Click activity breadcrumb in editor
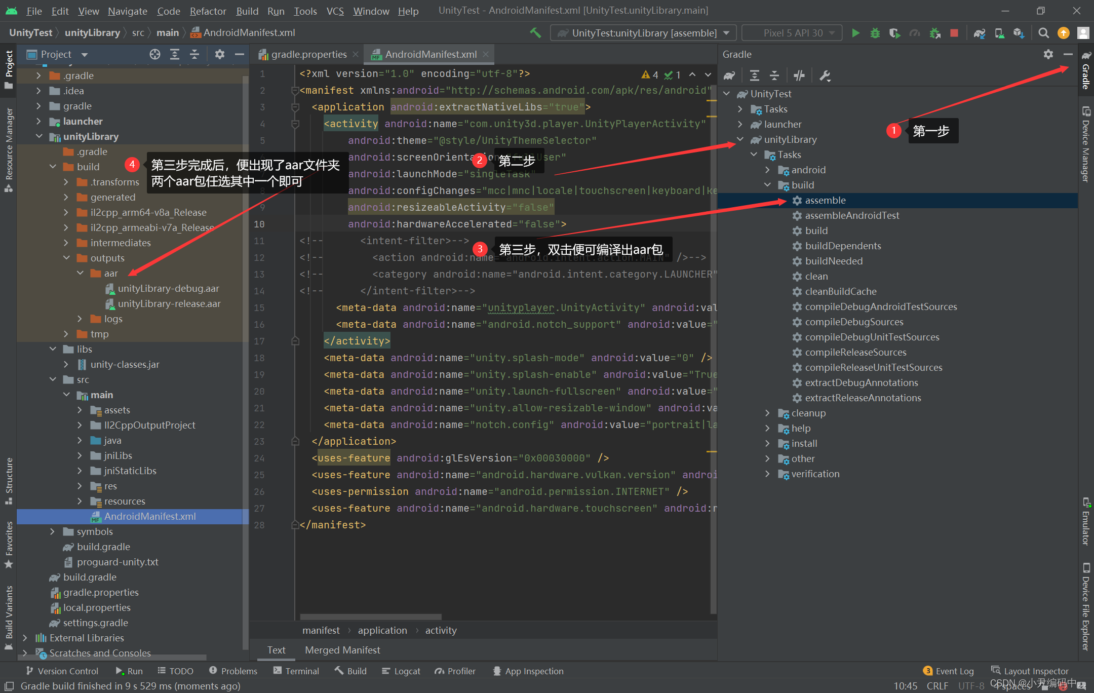The height and width of the screenshot is (693, 1094). point(441,630)
